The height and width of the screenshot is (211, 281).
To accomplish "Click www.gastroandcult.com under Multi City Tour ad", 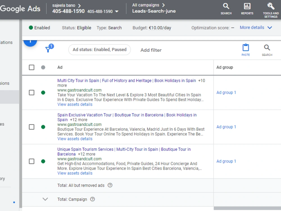I will 80,90.
